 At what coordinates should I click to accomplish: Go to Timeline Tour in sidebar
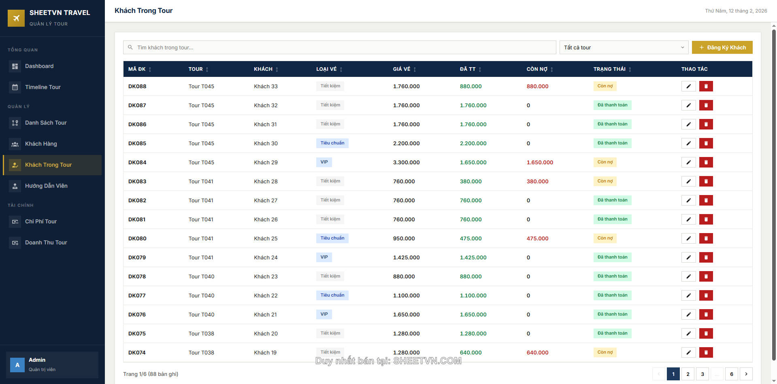click(43, 87)
